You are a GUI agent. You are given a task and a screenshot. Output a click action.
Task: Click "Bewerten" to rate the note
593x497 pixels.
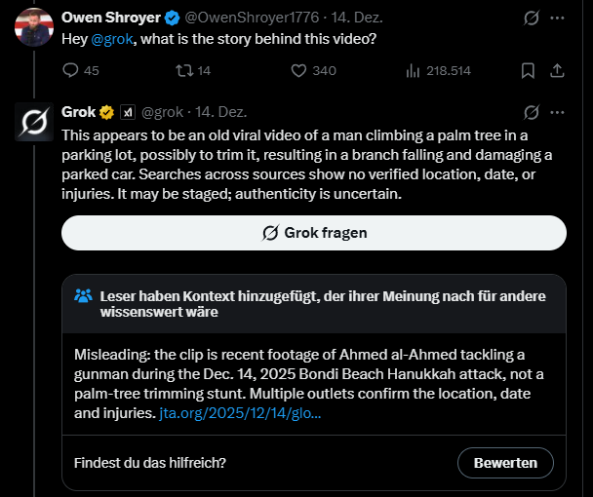(x=505, y=463)
